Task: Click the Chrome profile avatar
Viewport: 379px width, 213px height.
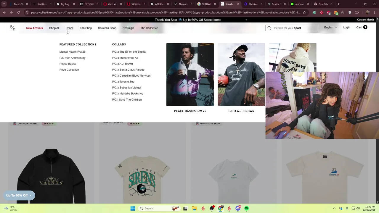Action: (x=367, y=12)
